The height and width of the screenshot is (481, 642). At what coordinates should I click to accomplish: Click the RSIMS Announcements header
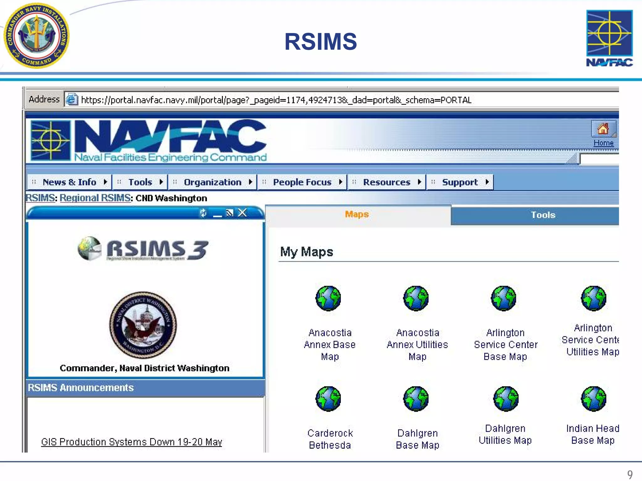click(145, 388)
